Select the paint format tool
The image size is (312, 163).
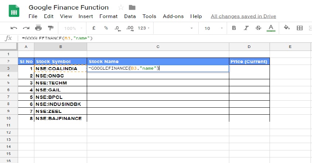tap(51, 28)
